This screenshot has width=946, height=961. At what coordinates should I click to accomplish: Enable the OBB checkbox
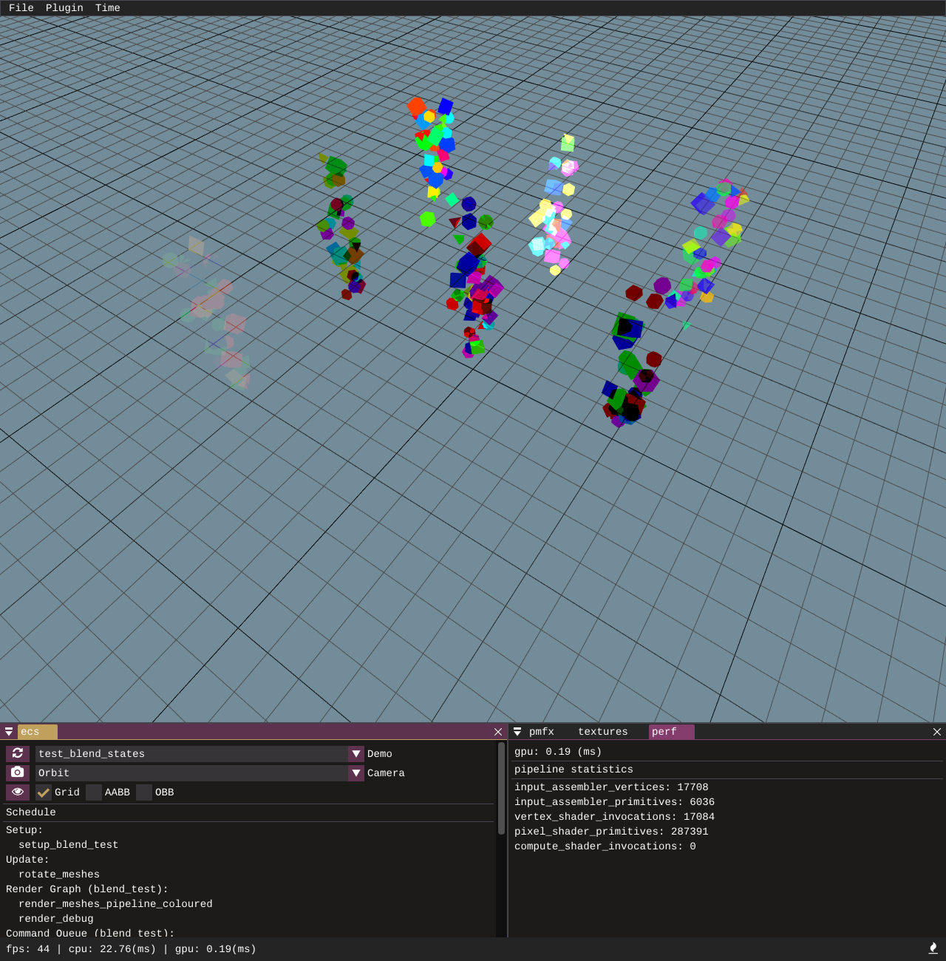coord(144,792)
